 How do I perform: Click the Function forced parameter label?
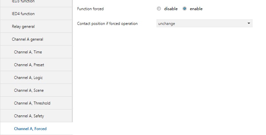coord(90,9)
